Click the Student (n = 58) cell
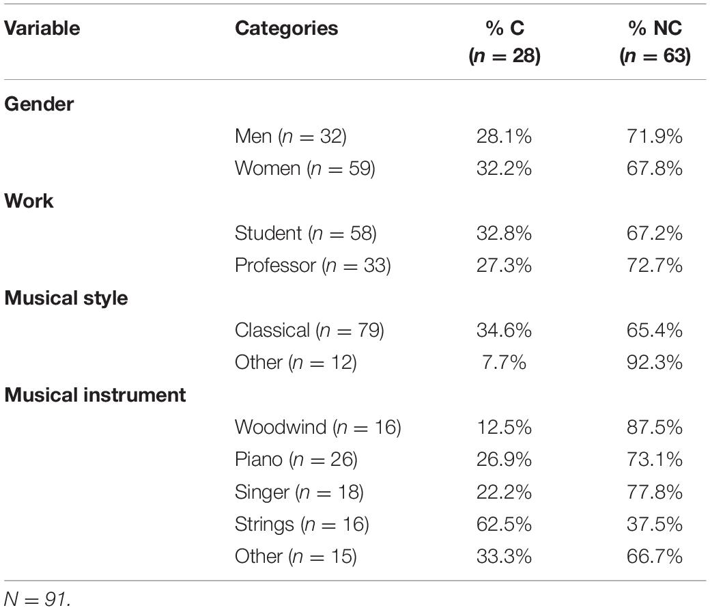 pyautogui.click(x=306, y=234)
